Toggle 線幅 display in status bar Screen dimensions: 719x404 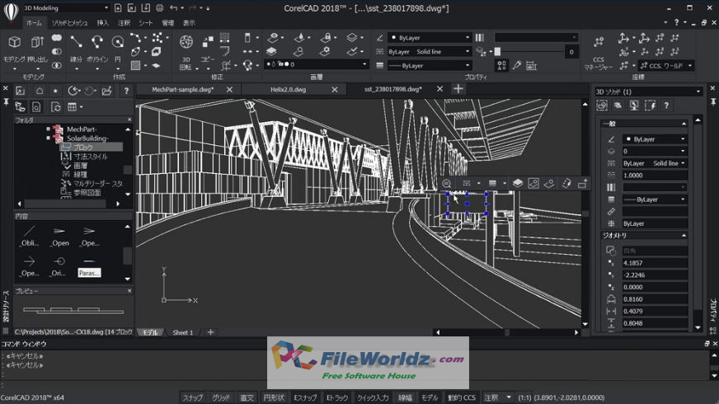tap(406, 397)
